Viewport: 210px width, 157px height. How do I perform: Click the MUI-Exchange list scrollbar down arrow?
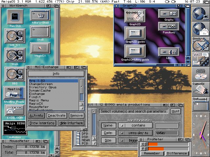click(x=82, y=108)
